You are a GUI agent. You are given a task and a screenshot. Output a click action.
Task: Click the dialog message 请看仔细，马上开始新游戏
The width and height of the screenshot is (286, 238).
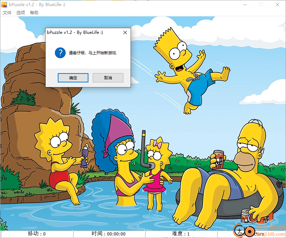click(93, 53)
